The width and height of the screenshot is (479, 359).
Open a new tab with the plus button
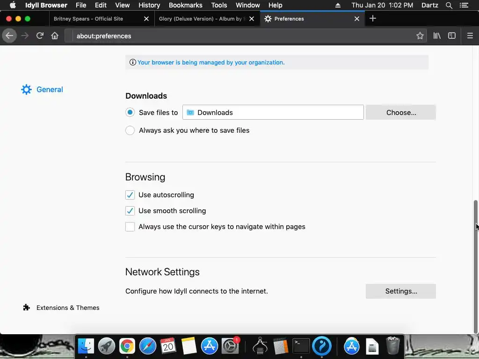pos(373,19)
